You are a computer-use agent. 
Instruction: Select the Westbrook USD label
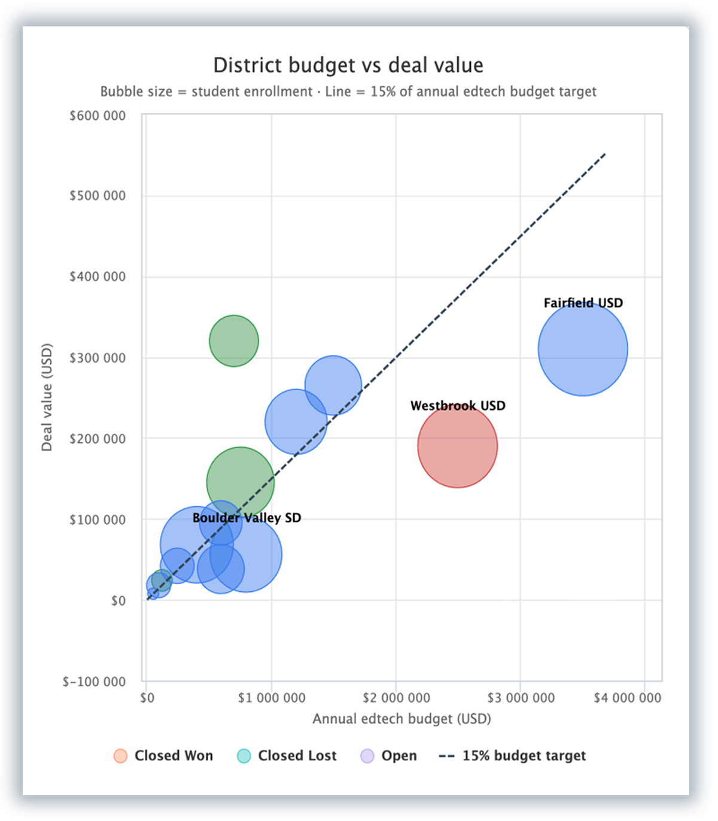tap(458, 406)
